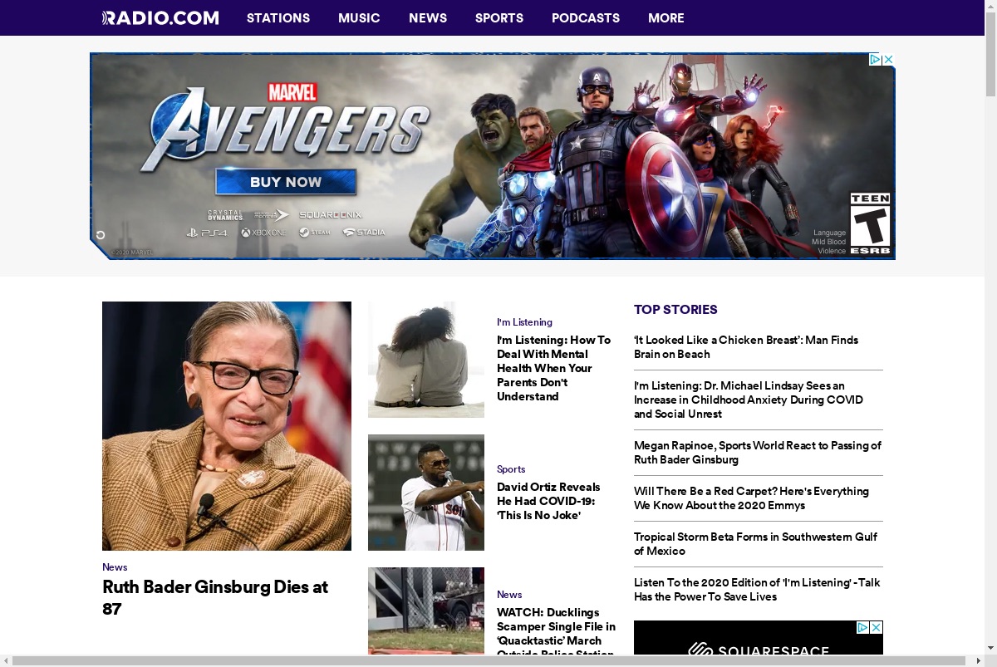Click the PS4 logo in Avengers ad
Screen dimensions: 997x667
tap(206, 233)
